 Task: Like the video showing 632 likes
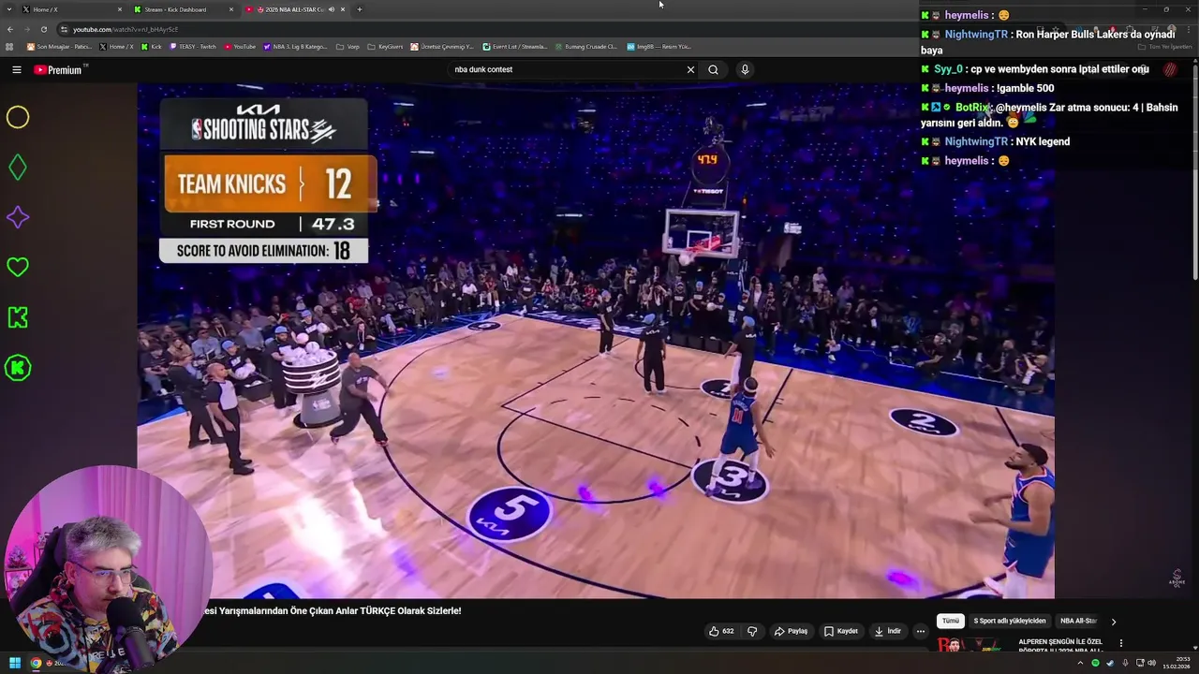tap(720, 631)
